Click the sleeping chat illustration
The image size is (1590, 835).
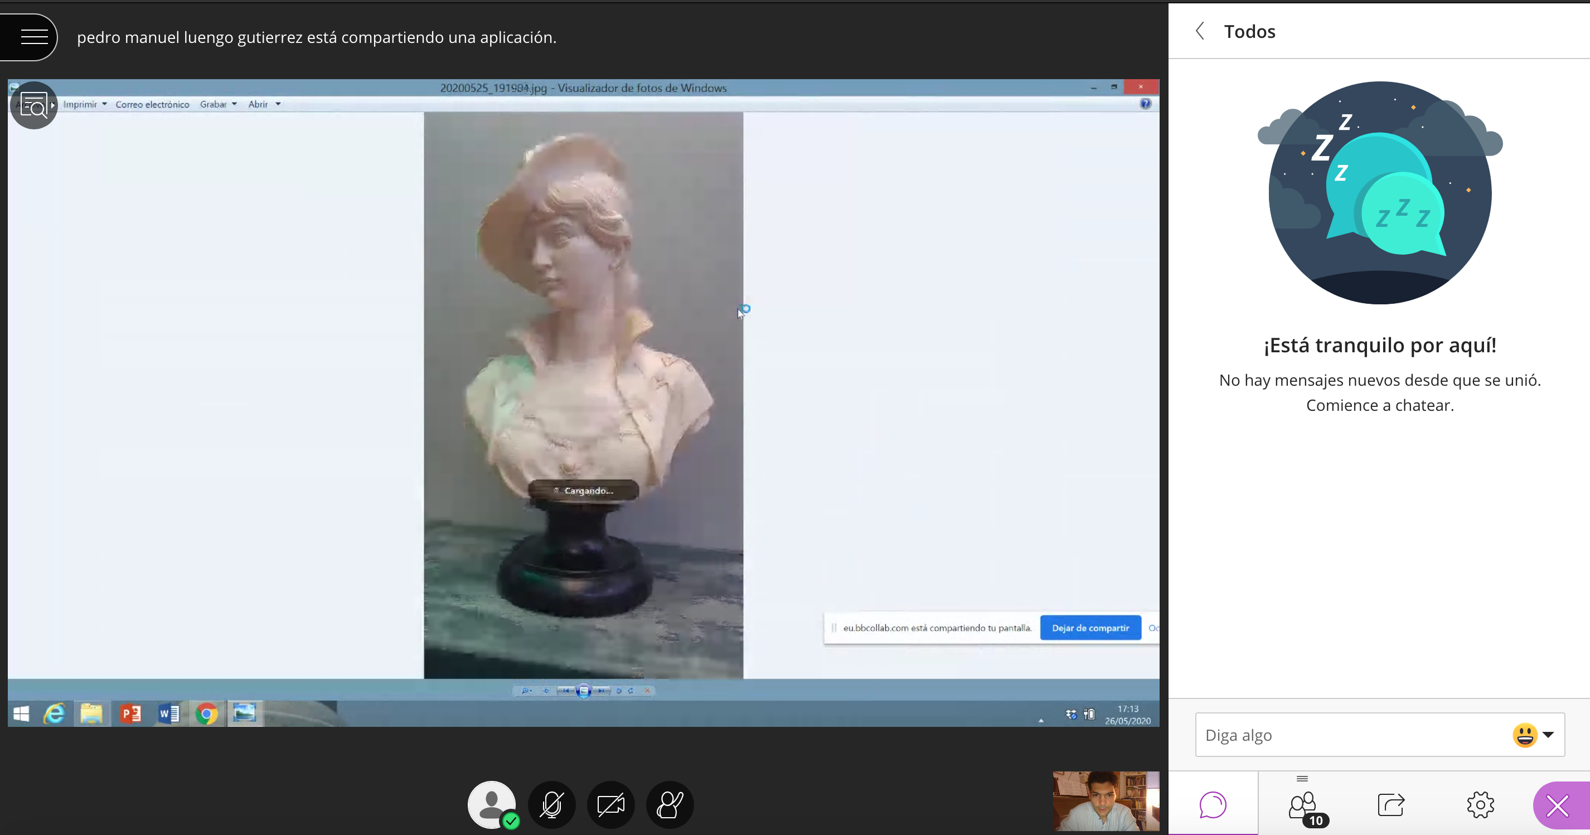[x=1380, y=192]
